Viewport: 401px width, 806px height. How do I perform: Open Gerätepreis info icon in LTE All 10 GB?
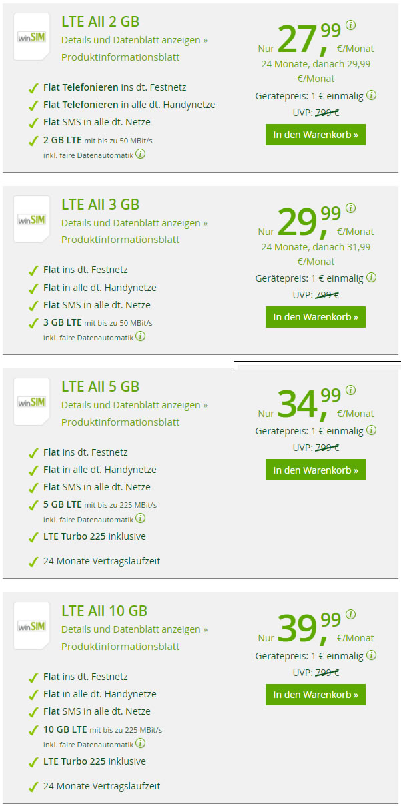click(372, 655)
